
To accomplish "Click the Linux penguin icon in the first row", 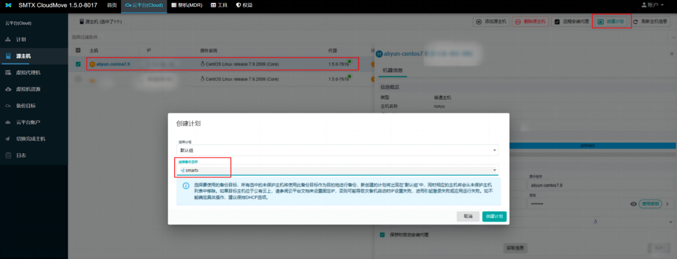I will tap(202, 65).
